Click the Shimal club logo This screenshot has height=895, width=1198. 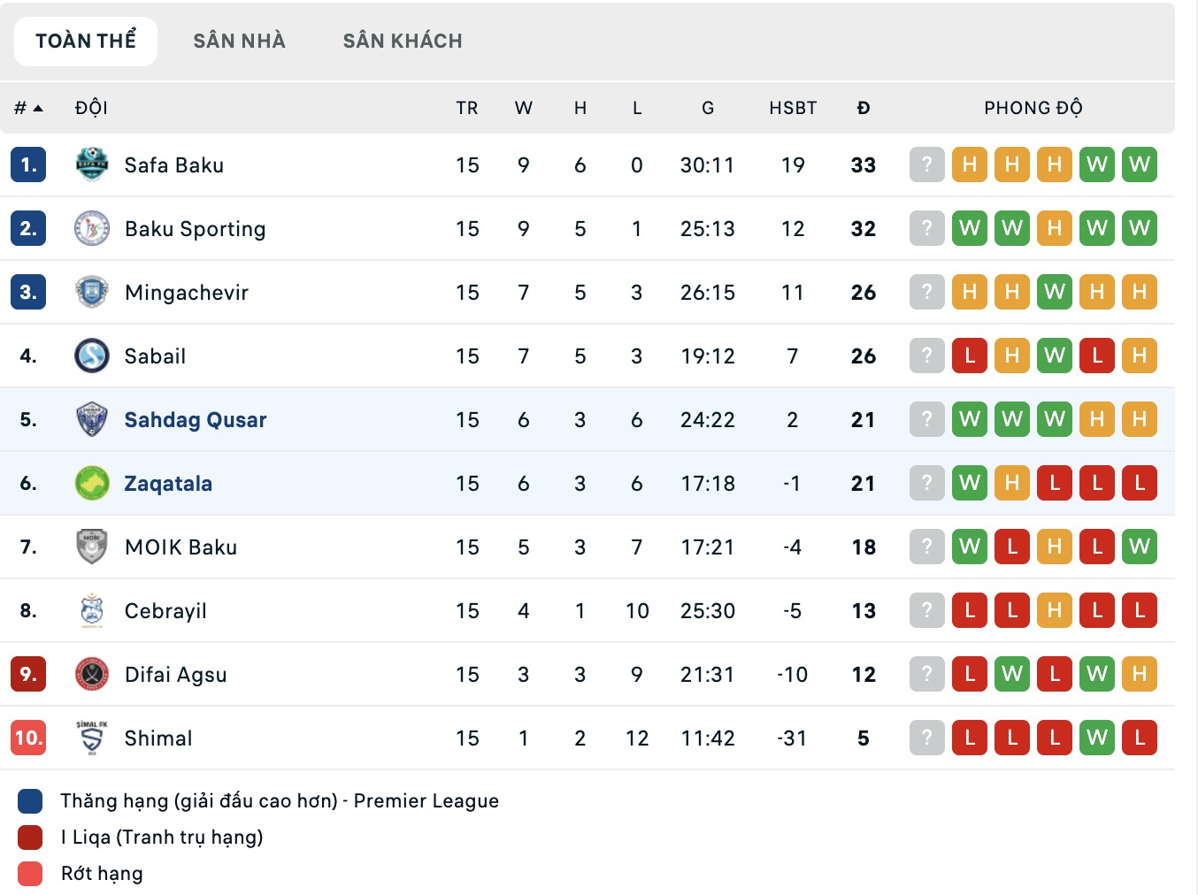(x=92, y=738)
